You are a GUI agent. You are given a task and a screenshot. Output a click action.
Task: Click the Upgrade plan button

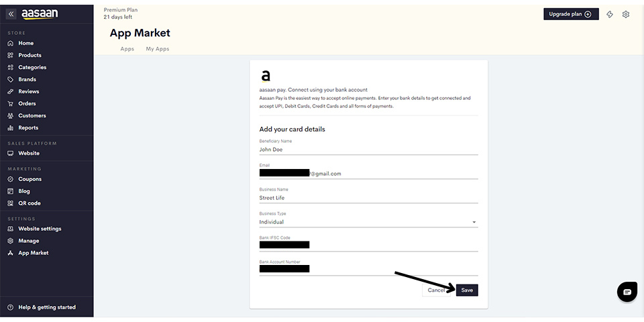[571, 14]
